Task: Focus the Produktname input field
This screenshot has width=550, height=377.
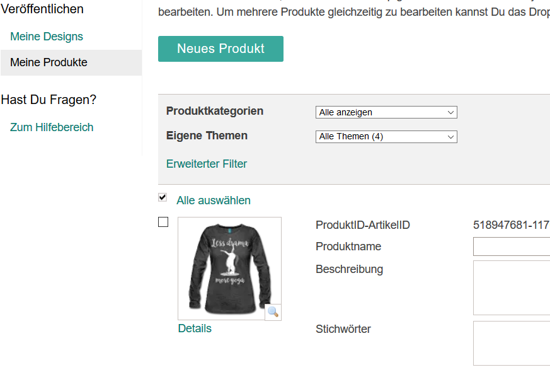Action: click(511, 246)
